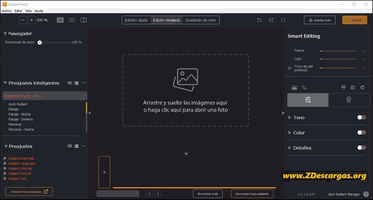Open the Editar menu
Image resolution: width=373 pixels, height=200 pixels.
[18, 11]
